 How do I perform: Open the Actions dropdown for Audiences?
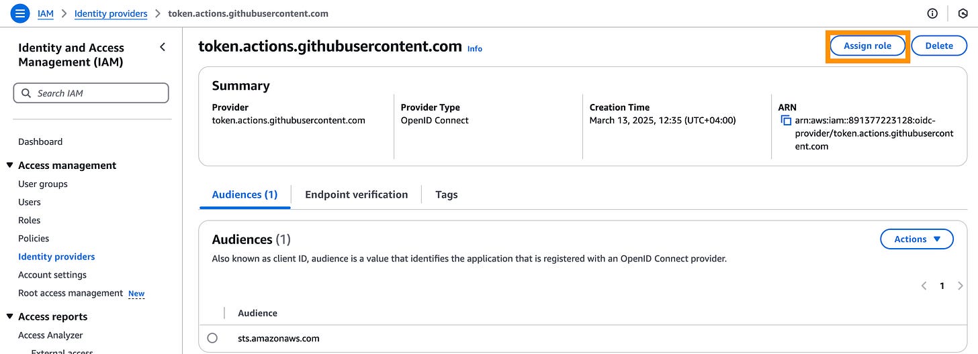[917, 239]
